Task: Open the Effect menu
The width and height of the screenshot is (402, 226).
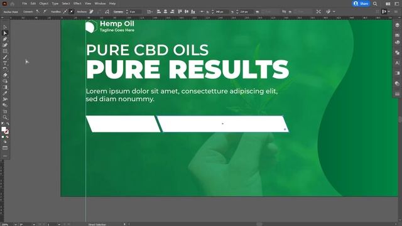Action: coord(77,4)
